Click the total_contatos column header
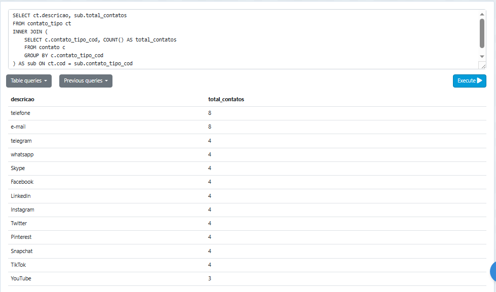Viewport: 496px width, 292px height. (x=226, y=99)
